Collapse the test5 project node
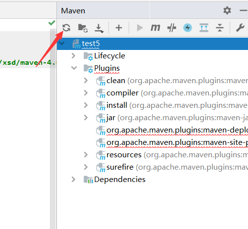The width and height of the screenshot is (248, 229). click(62, 44)
